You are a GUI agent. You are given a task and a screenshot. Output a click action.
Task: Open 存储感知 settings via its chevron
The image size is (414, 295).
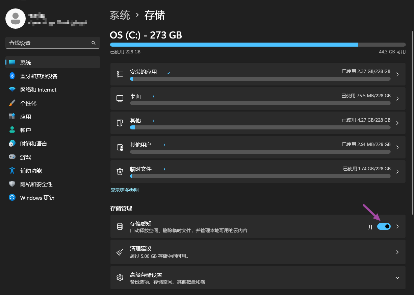[x=397, y=226]
